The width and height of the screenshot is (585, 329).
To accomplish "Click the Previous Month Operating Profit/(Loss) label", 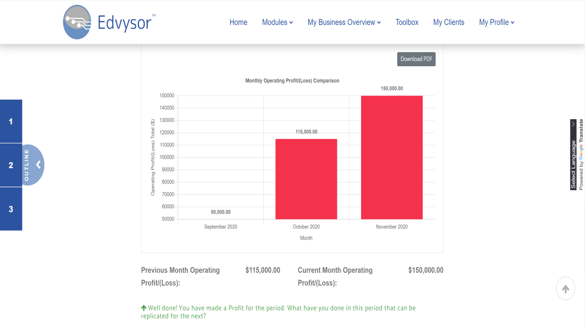I will [181, 276].
